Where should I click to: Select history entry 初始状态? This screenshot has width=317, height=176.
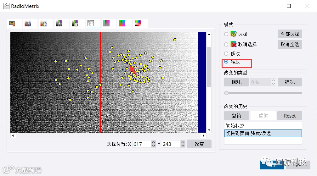click(263, 126)
